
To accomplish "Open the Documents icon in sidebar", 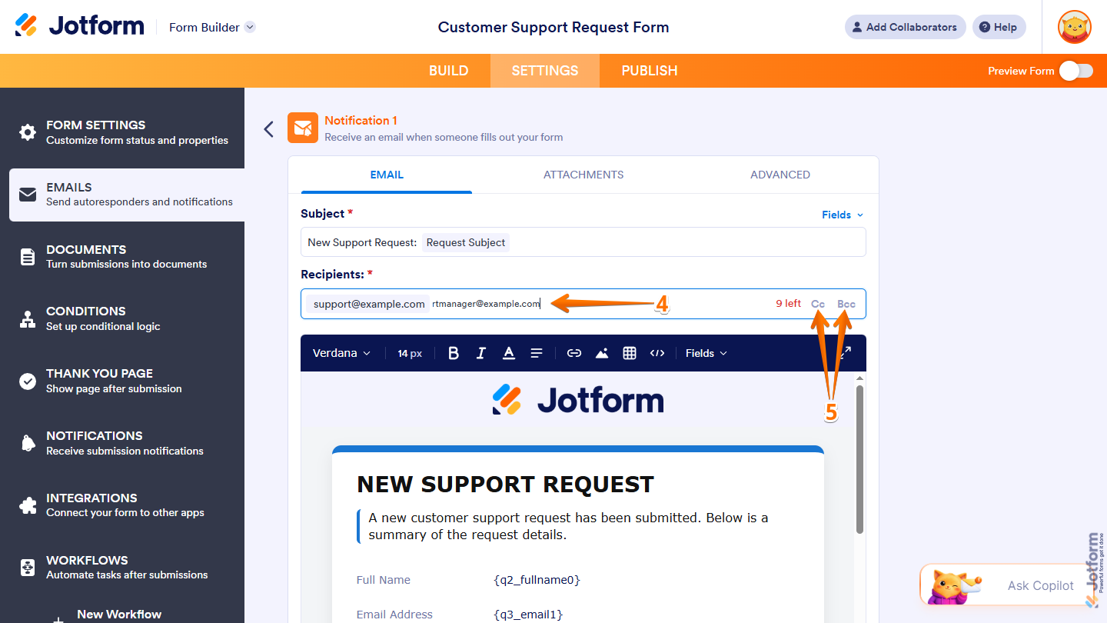I will [x=28, y=257].
